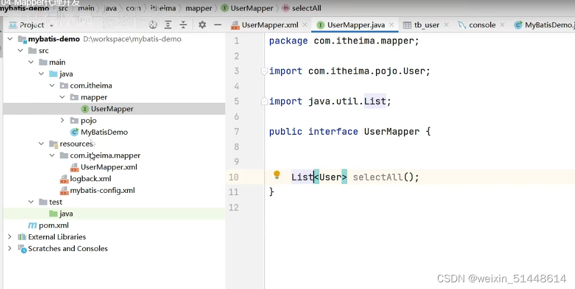Click the Select Opened File locate icon

pos(153,25)
